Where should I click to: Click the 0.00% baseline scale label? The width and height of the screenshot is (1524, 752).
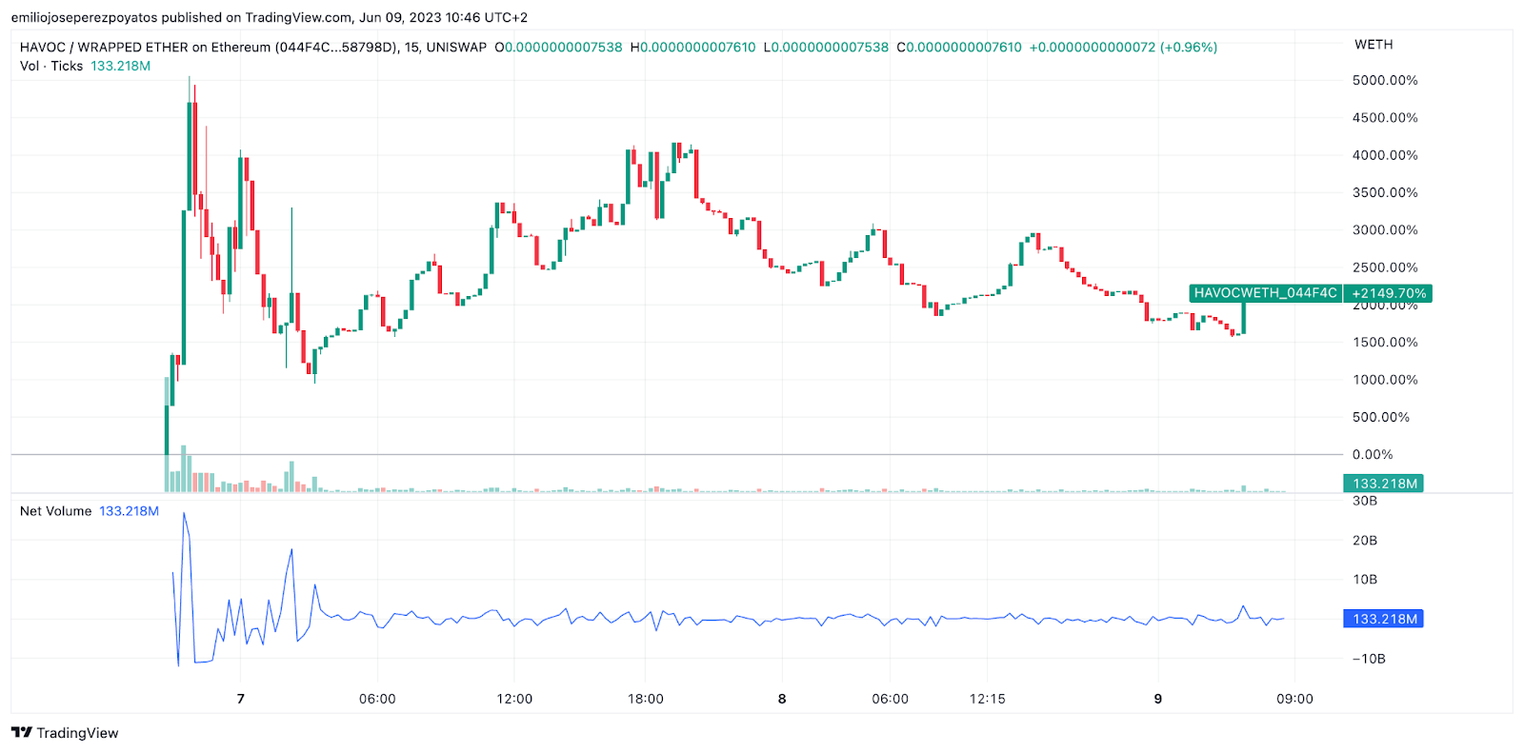(1373, 455)
